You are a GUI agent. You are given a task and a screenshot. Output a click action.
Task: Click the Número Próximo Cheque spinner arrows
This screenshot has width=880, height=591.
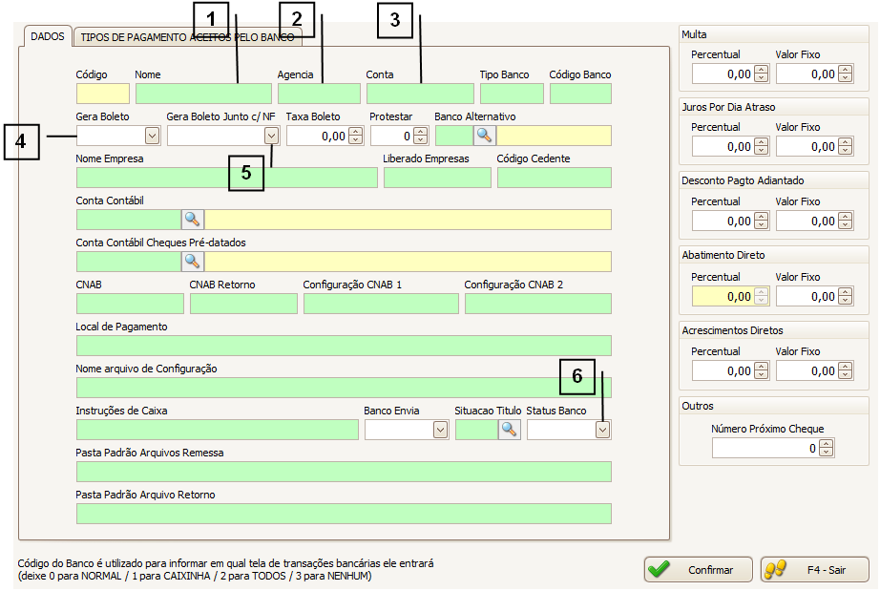coord(826,448)
